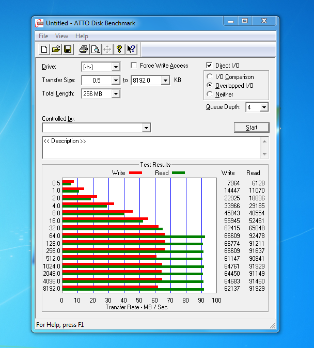Viewport: 314px width, 348px height.
Task: Expand the Controlled by combo box
Action: pyautogui.click(x=146, y=128)
